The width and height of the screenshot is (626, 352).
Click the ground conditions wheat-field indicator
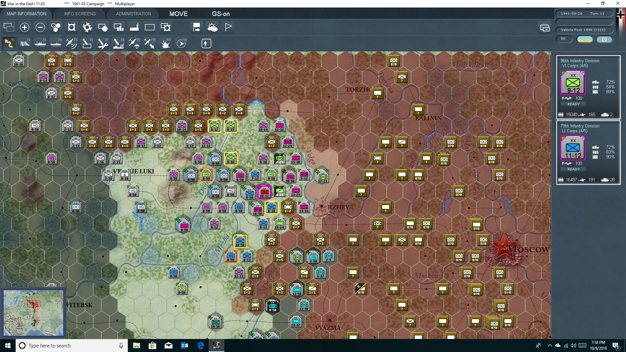click(x=585, y=39)
